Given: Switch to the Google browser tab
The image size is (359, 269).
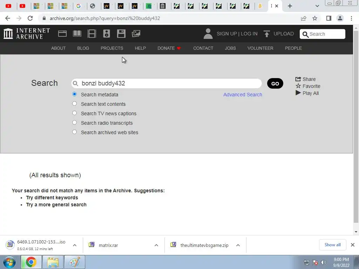Looking at the screenshot, I should [x=79, y=6].
